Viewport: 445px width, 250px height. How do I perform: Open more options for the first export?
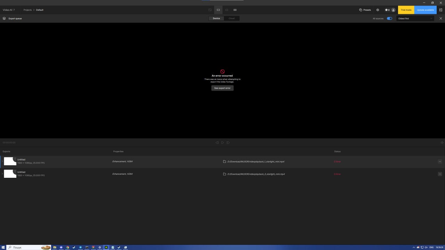440,161
